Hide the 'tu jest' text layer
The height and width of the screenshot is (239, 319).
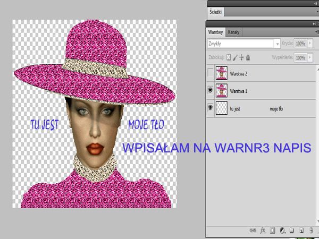point(211,107)
